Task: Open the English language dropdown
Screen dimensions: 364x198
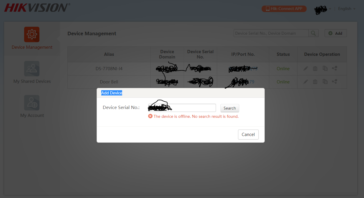Action: 347,9
